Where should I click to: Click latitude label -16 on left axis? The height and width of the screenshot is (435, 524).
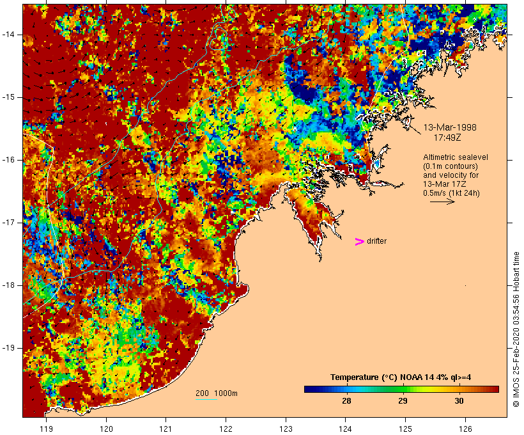point(8,160)
